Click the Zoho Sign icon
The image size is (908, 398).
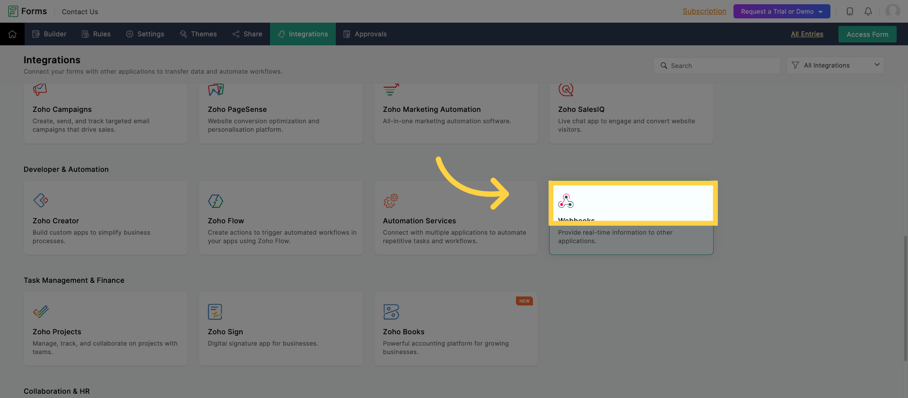pos(215,312)
